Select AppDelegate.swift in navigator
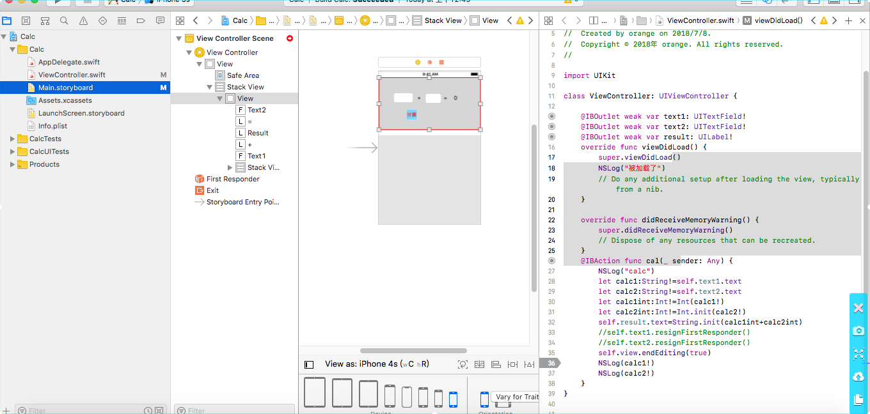Viewport: 870px width, 414px height. pyautogui.click(x=69, y=62)
